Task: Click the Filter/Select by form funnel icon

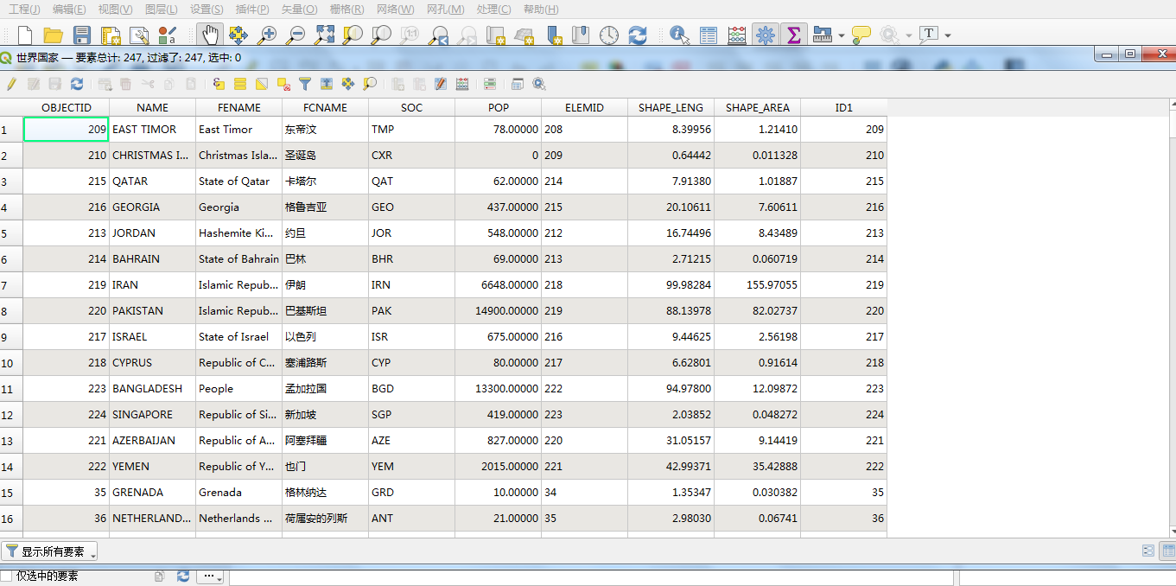Action: tap(305, 84)
